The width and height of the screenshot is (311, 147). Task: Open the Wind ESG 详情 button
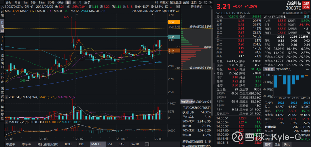point(306,17)
